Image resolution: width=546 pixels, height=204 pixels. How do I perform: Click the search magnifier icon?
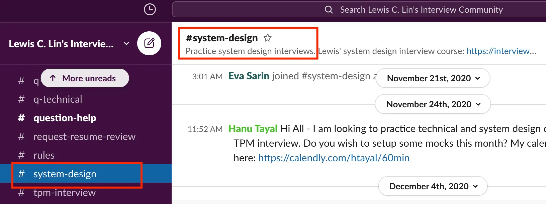click(329, 10)
